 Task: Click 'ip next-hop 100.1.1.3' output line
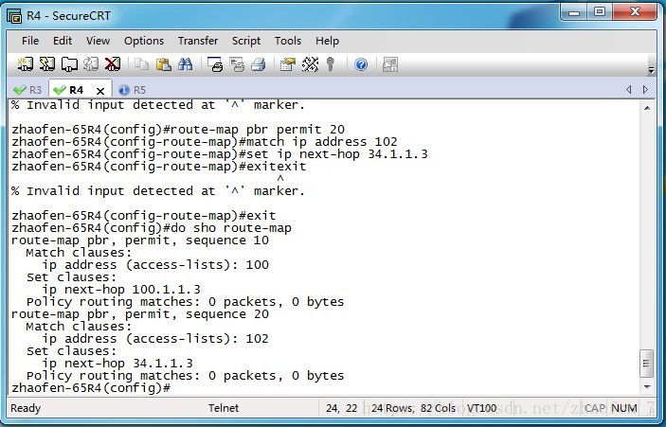(x=121, y=290)
